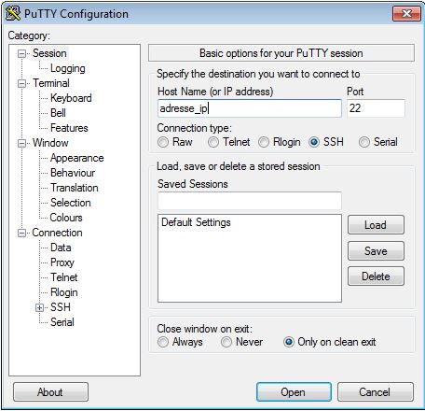Open the Proxy category
This screenshot has height=411, width=425.
(x=62, y=262)
